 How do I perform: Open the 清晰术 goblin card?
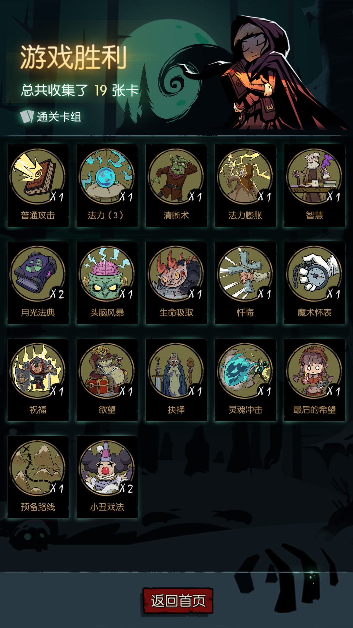(x=176, y=185)
